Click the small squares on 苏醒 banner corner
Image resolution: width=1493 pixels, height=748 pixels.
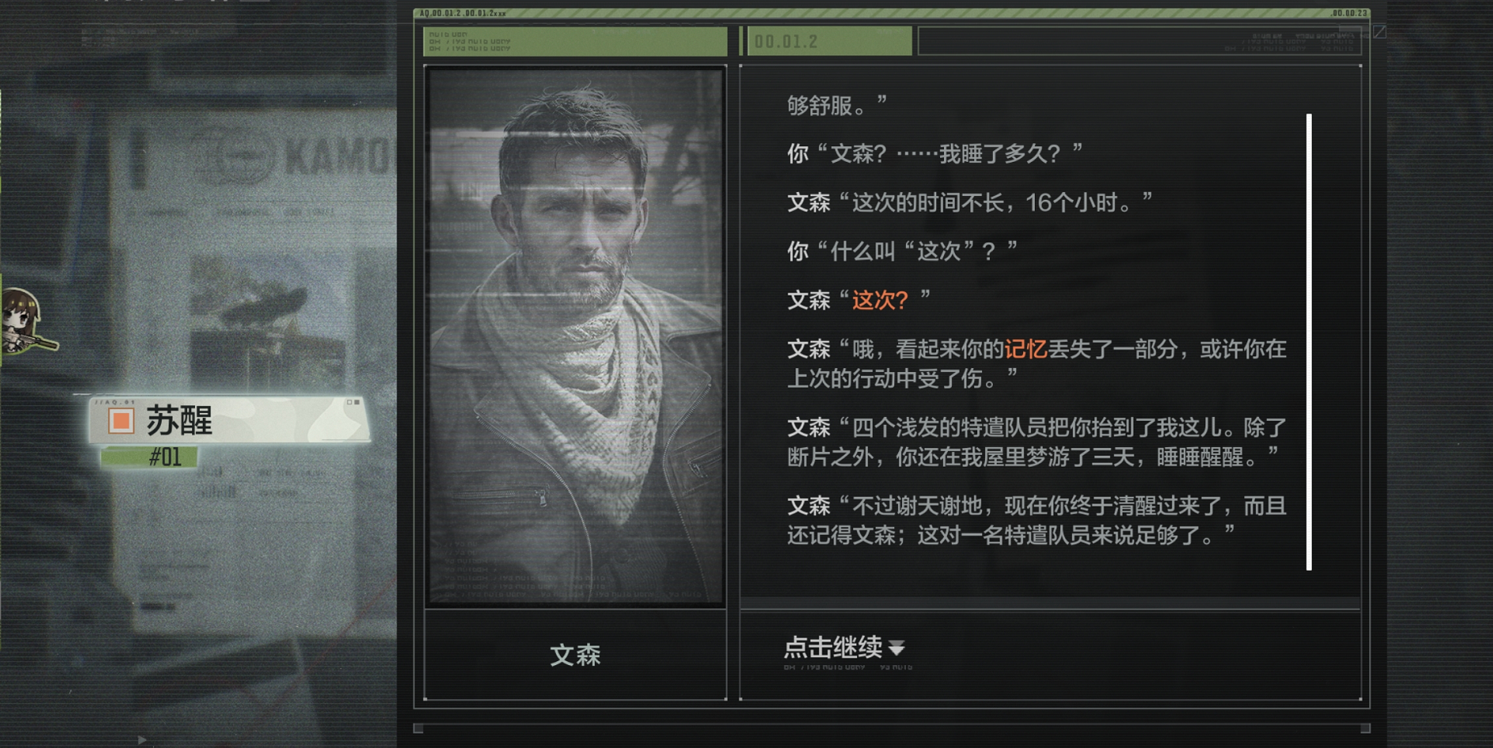point(353,402)
